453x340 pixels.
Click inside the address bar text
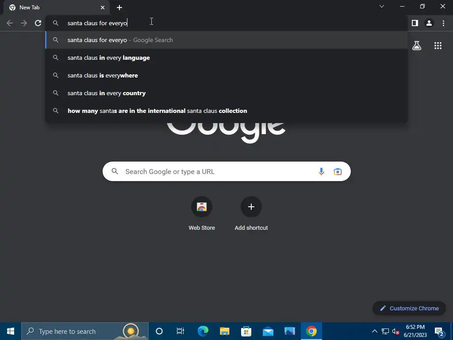click(x=97, y=23)
